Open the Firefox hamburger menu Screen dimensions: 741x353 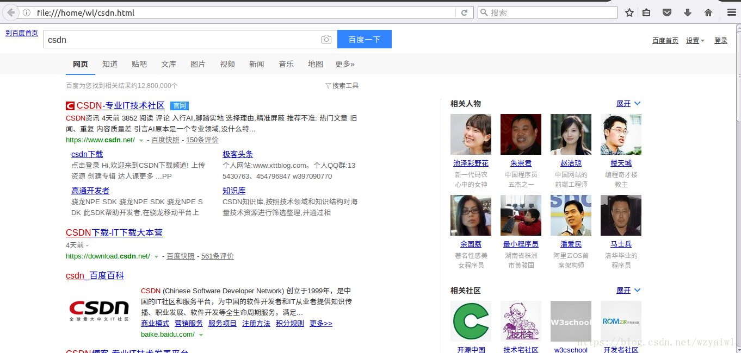coord(732,12)
